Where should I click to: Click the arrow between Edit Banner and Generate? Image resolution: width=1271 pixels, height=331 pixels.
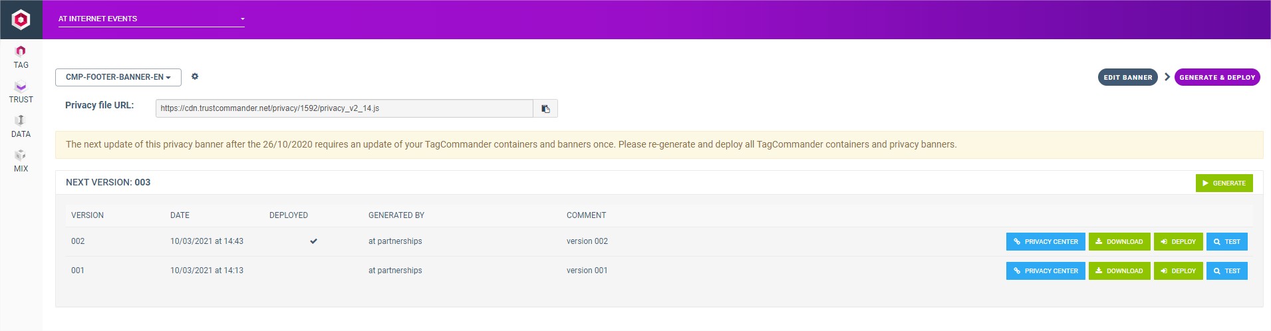1167,77
